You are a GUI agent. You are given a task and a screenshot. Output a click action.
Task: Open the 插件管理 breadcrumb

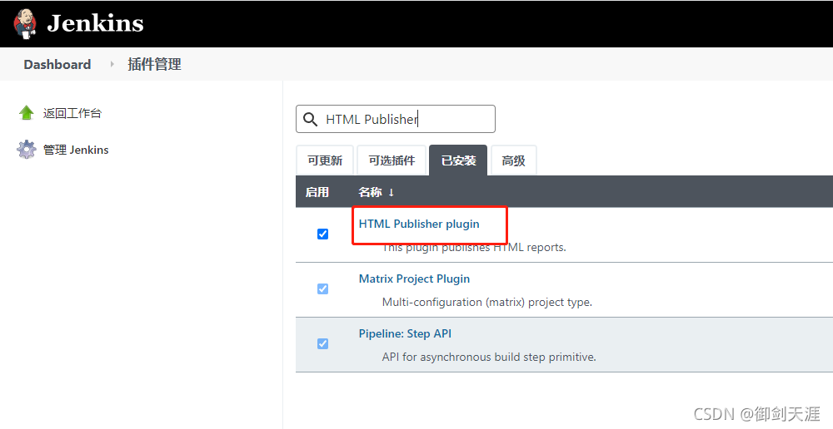coord(154,64)
